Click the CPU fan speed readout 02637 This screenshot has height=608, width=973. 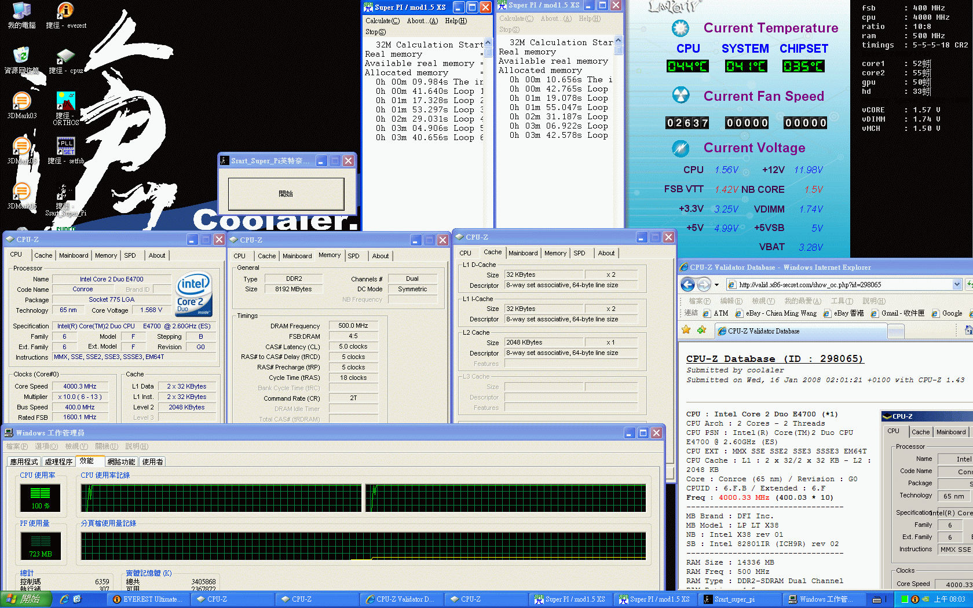pyautogui.click(x=687, y=123)
